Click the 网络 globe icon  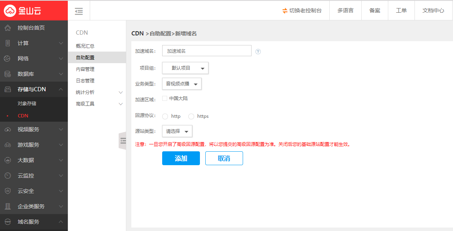coord(7,59)
